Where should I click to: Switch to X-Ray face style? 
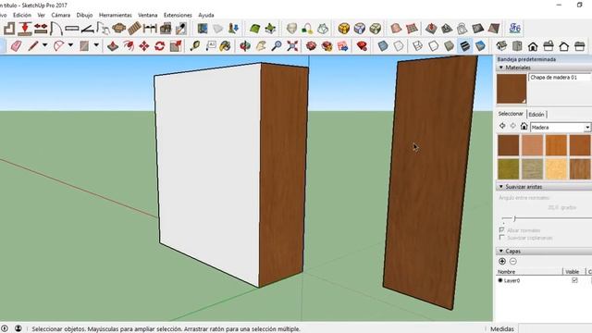pyautogui.click(x=383, y=46)
